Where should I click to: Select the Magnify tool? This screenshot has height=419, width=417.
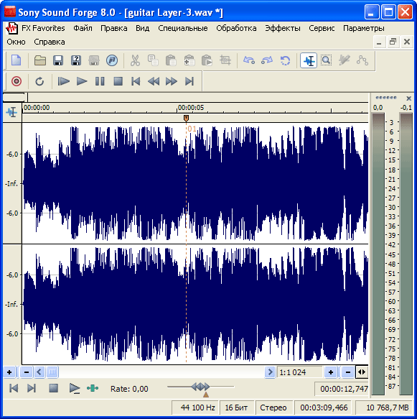326,60
